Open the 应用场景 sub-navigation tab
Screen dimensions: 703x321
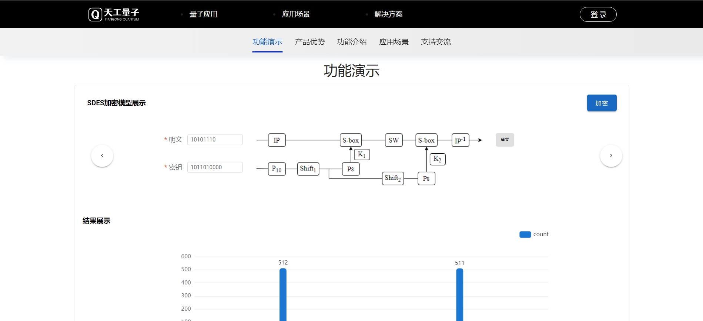coord(394,42)
